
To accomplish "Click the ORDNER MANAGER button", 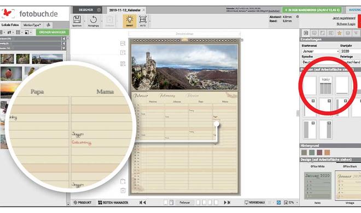I will coord(53,32).
